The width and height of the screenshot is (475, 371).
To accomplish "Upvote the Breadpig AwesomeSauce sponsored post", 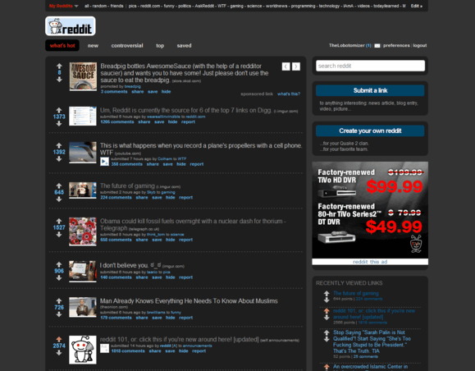I will [x=59, y=66].
